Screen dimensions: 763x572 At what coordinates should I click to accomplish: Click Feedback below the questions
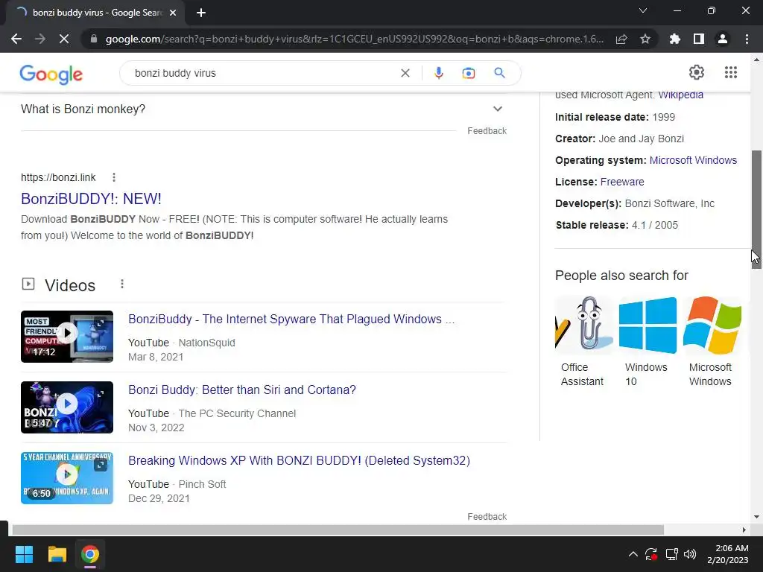tap(487, 131)
